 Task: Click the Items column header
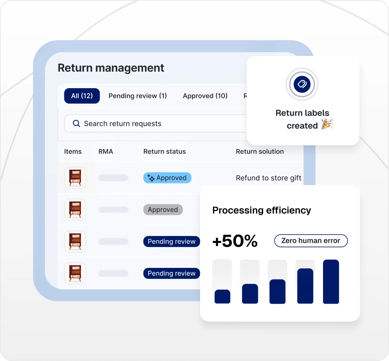[x=73, y=152]
